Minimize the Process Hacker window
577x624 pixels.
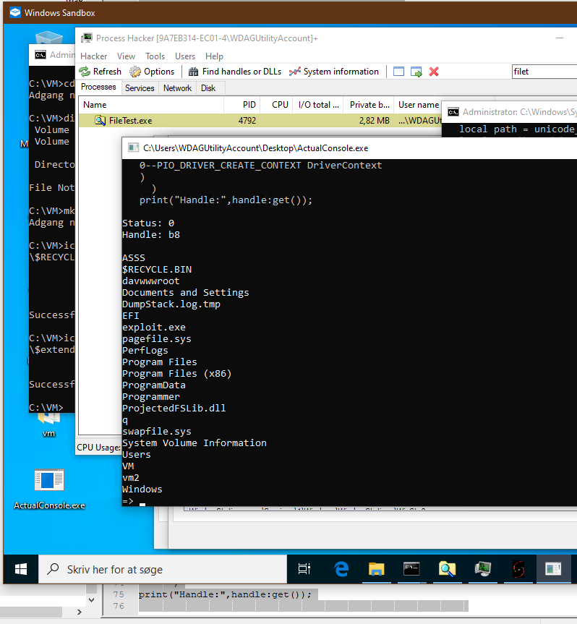(x=560, y=38)
